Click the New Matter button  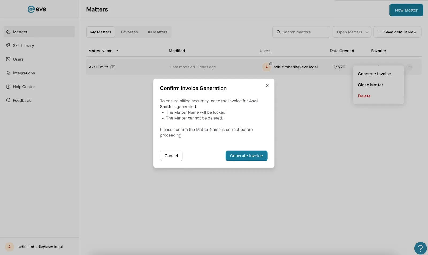pyautogui.click(x=406, y=10)
